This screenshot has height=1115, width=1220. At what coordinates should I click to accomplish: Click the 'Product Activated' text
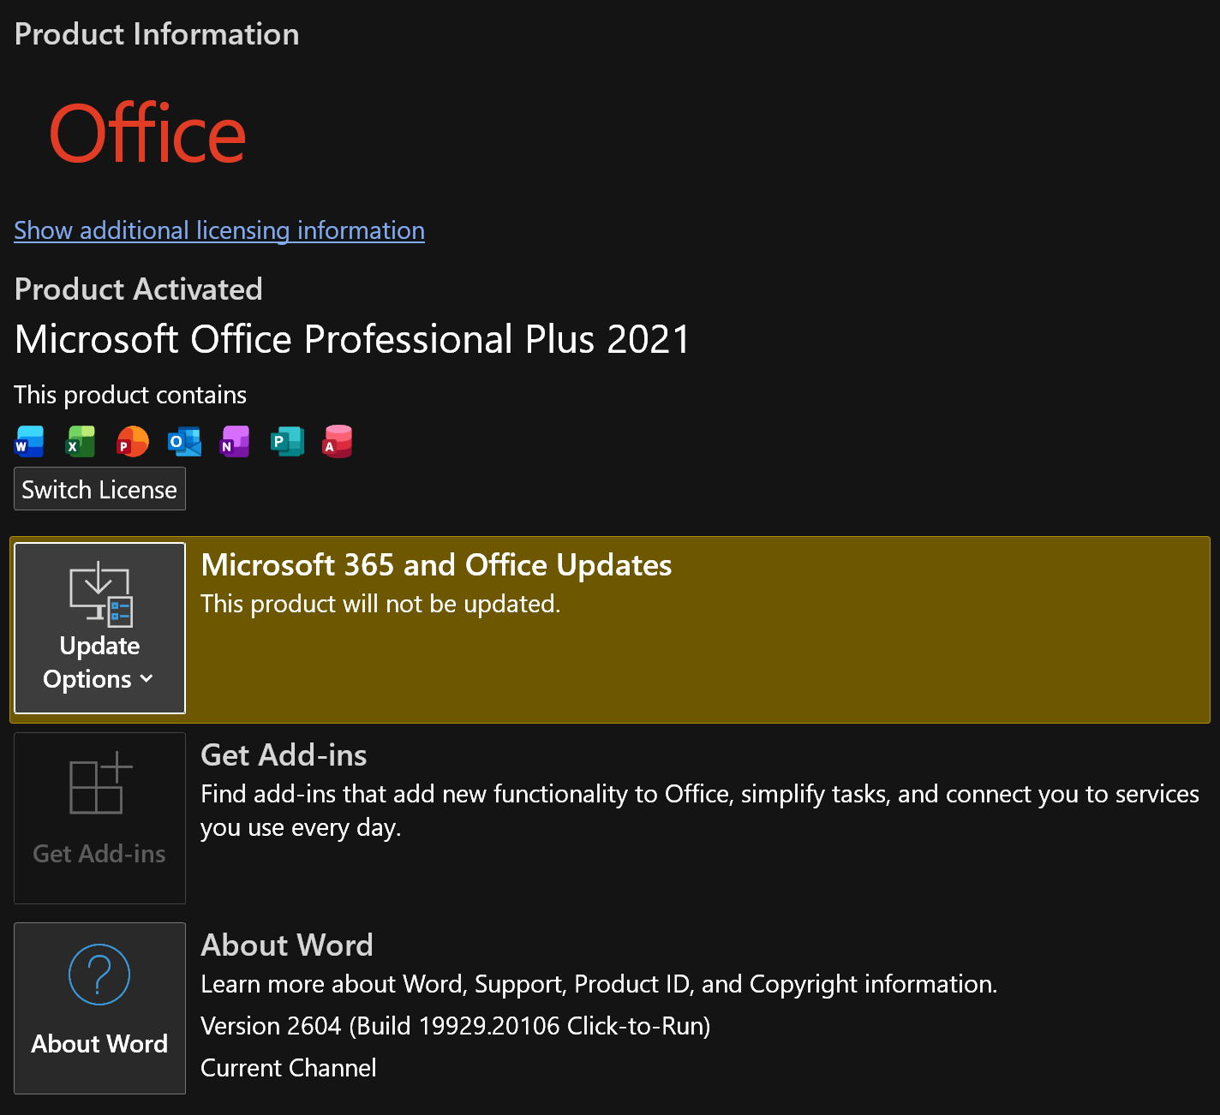coord(138,289)
